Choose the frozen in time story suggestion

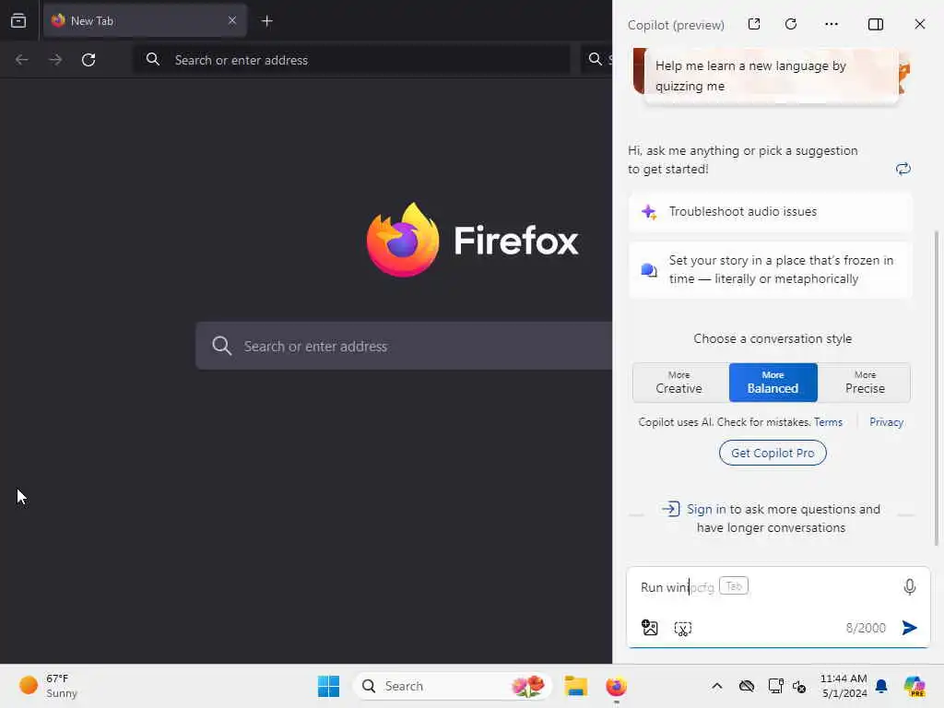pos(770,270)
